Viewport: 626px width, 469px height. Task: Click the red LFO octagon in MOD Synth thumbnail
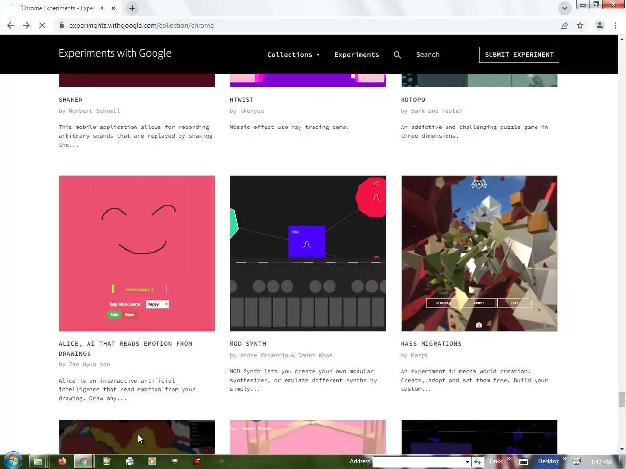[x=372, y=197]
